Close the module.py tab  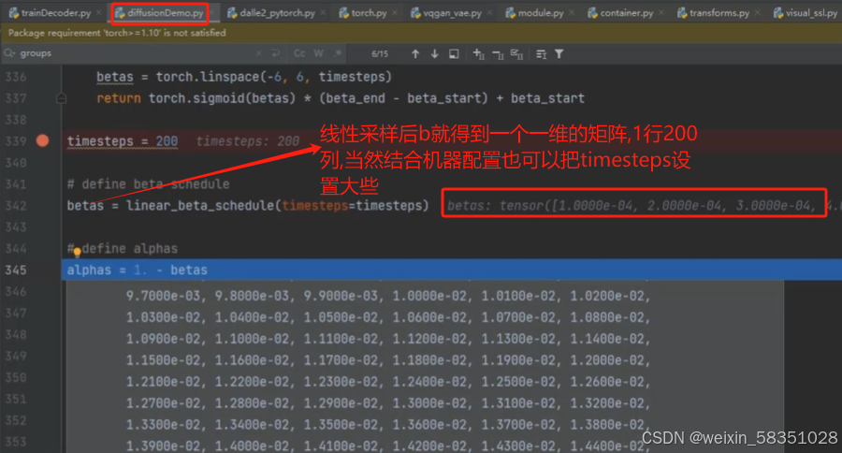[572, 13]
